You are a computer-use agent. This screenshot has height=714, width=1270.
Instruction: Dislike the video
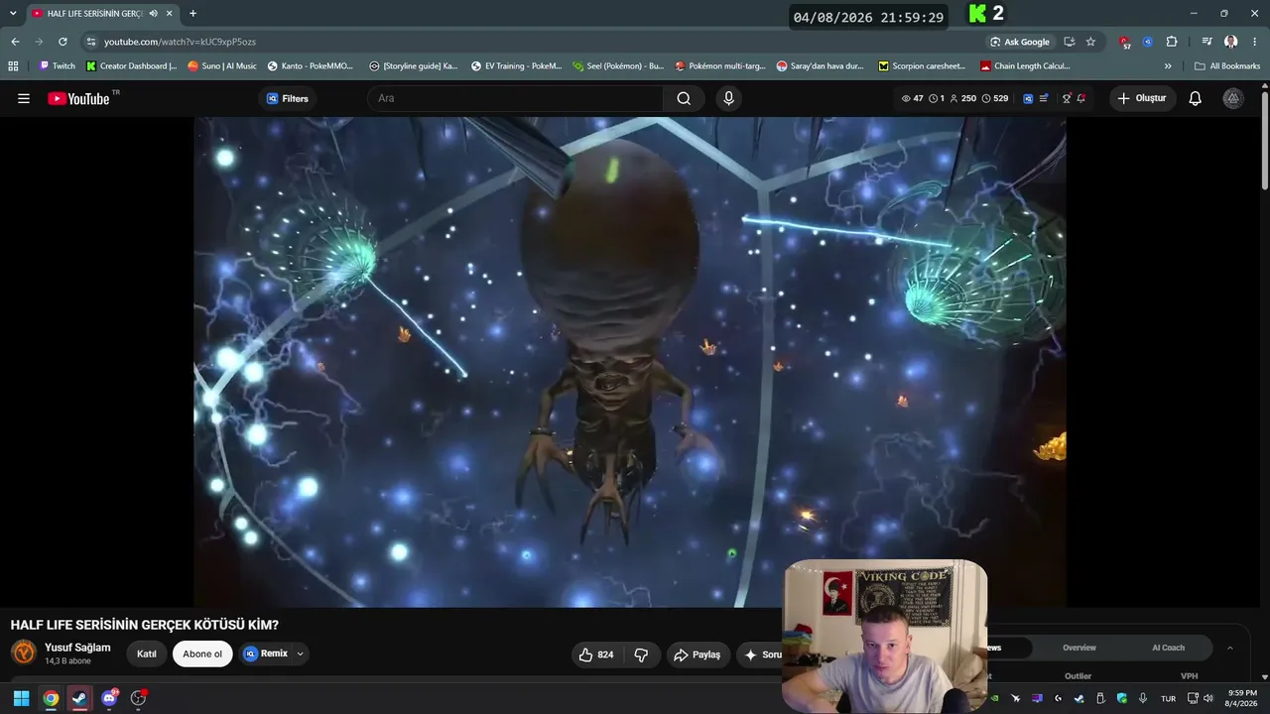[x=641, y=654]
